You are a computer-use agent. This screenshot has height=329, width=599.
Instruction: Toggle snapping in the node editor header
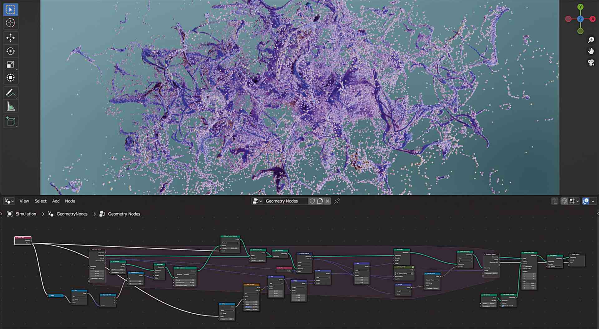point(572,201)
